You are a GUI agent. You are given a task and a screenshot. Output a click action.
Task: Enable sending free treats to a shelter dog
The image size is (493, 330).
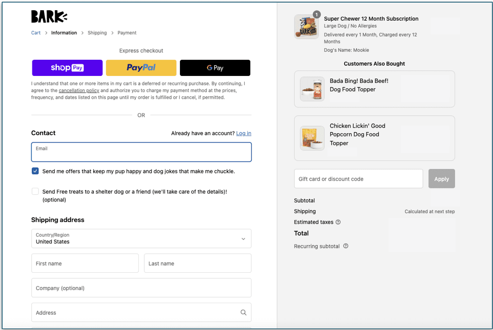click(x=35, y=191)
